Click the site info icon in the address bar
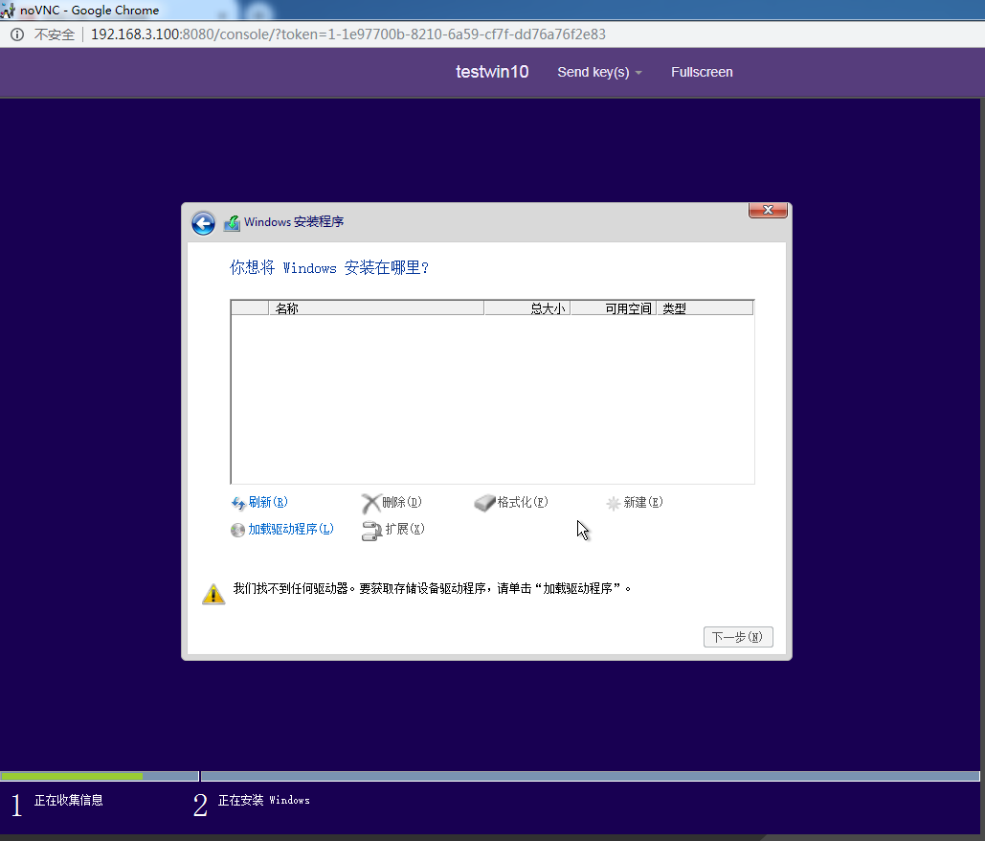985x841 pixels. tap(17, 34)
